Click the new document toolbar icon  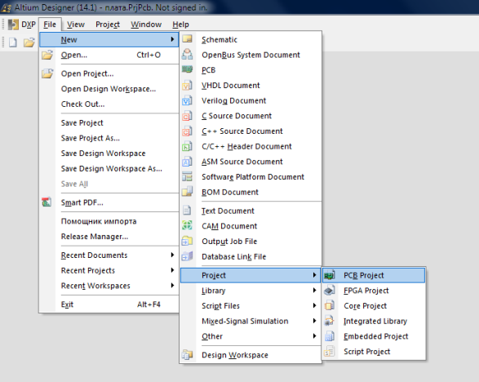point(12,42)
